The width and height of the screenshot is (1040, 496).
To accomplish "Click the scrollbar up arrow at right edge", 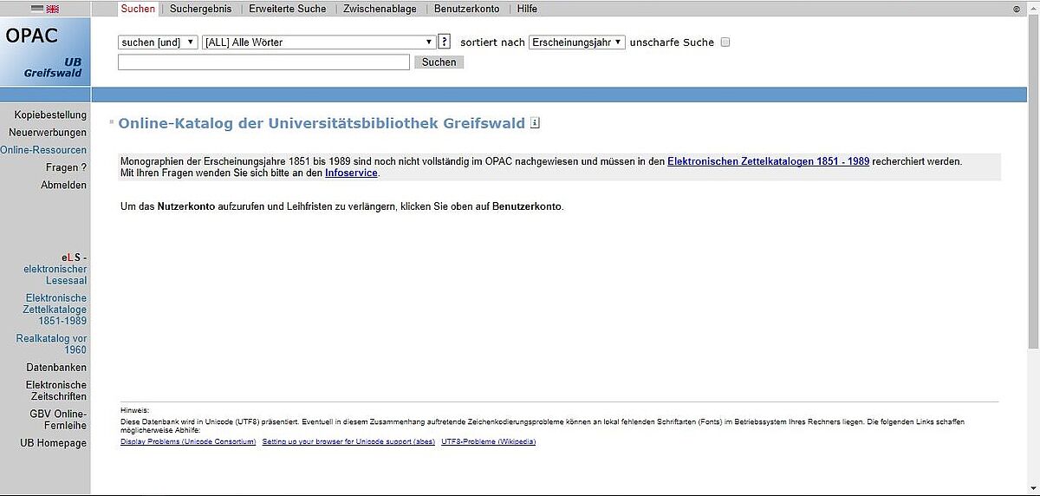I will [x=1033, y=7].
